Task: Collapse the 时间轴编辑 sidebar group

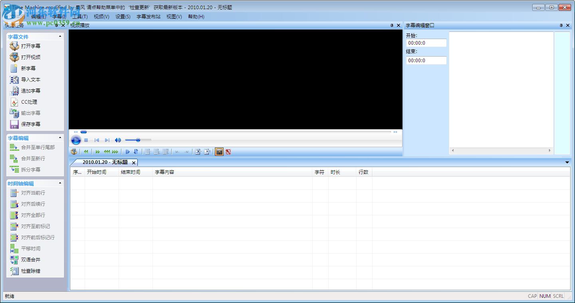Action: click(60, 183)
